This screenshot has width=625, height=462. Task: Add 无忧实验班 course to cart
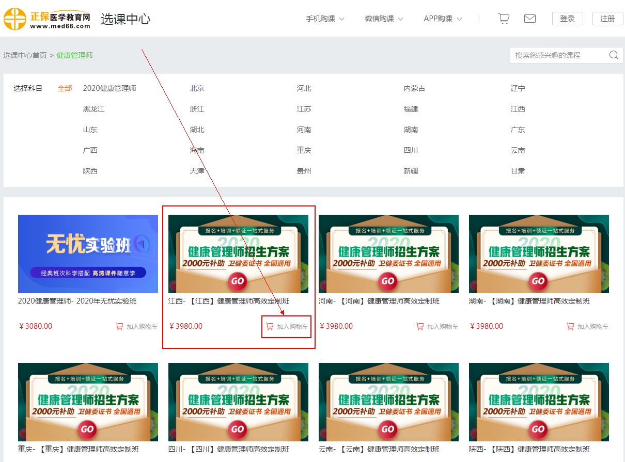point(137,326)
